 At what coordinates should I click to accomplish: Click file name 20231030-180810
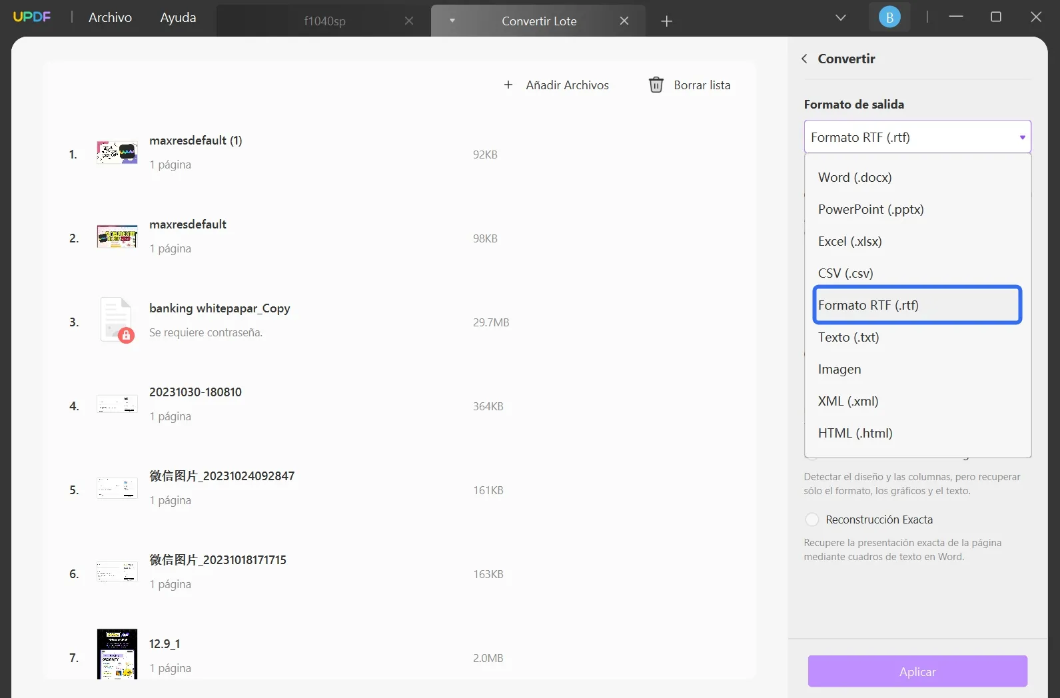[196, 392]
